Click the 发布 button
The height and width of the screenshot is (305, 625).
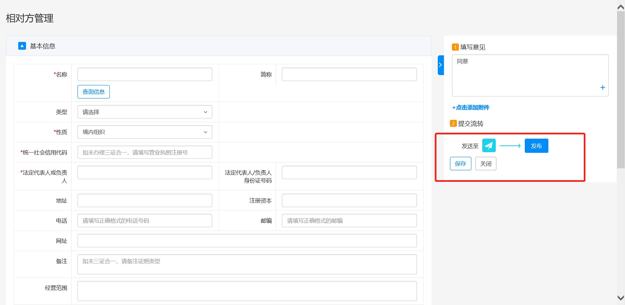(x=536, y=146)
